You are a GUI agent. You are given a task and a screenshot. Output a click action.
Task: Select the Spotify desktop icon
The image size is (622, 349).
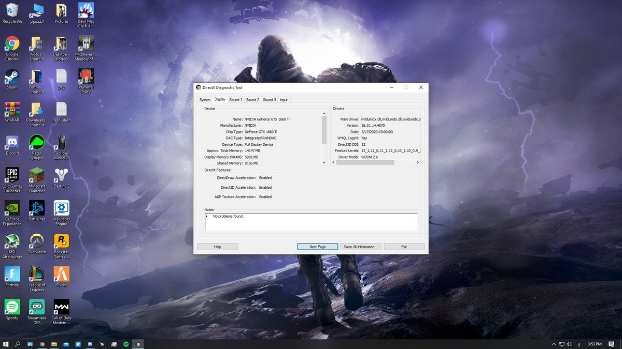[12, 310]
